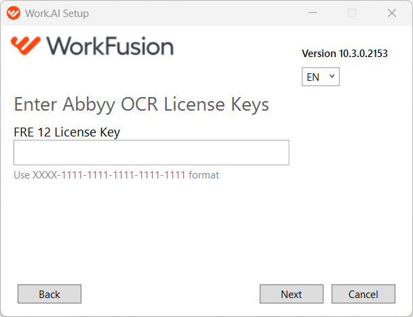Focus the FRE 12 License Key field

(x=151, y=153)
